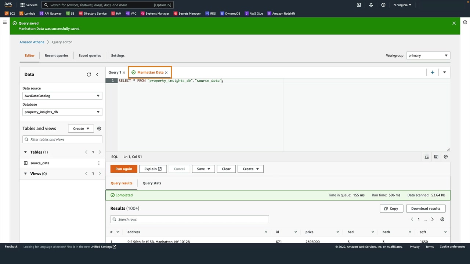Open the Workgroup primary dropdown

click(x=428, y=56)
